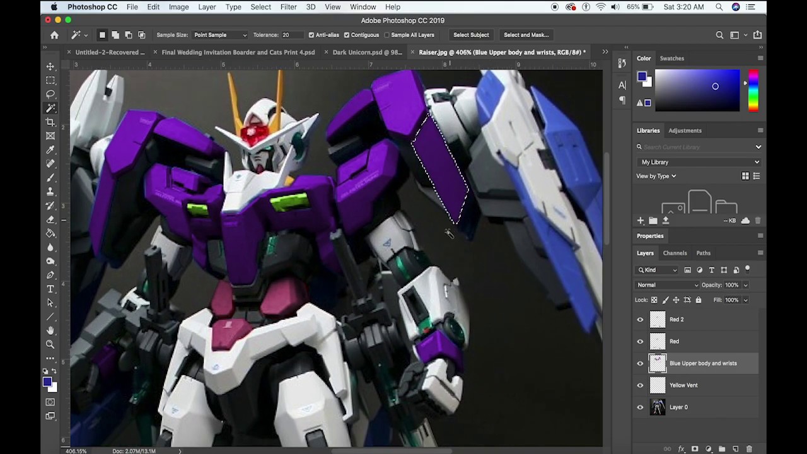Viewport: 807px width, 454px height.
Task: Open the blend mode Normal dropdown
Action: click(x=667, y=285)
